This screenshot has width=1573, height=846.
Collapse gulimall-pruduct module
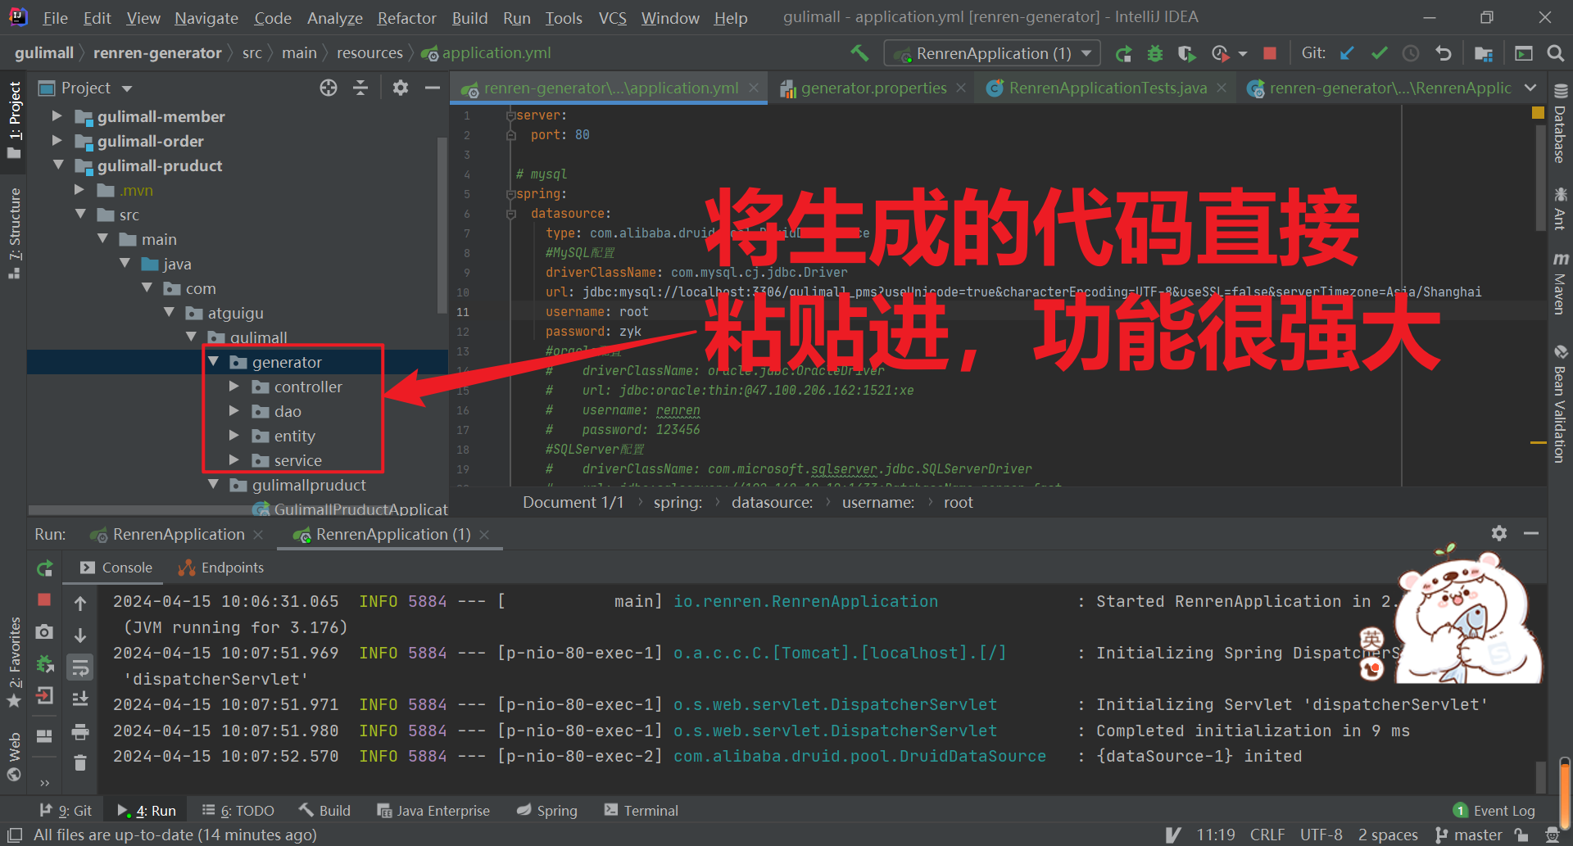[x=58, y=165]
